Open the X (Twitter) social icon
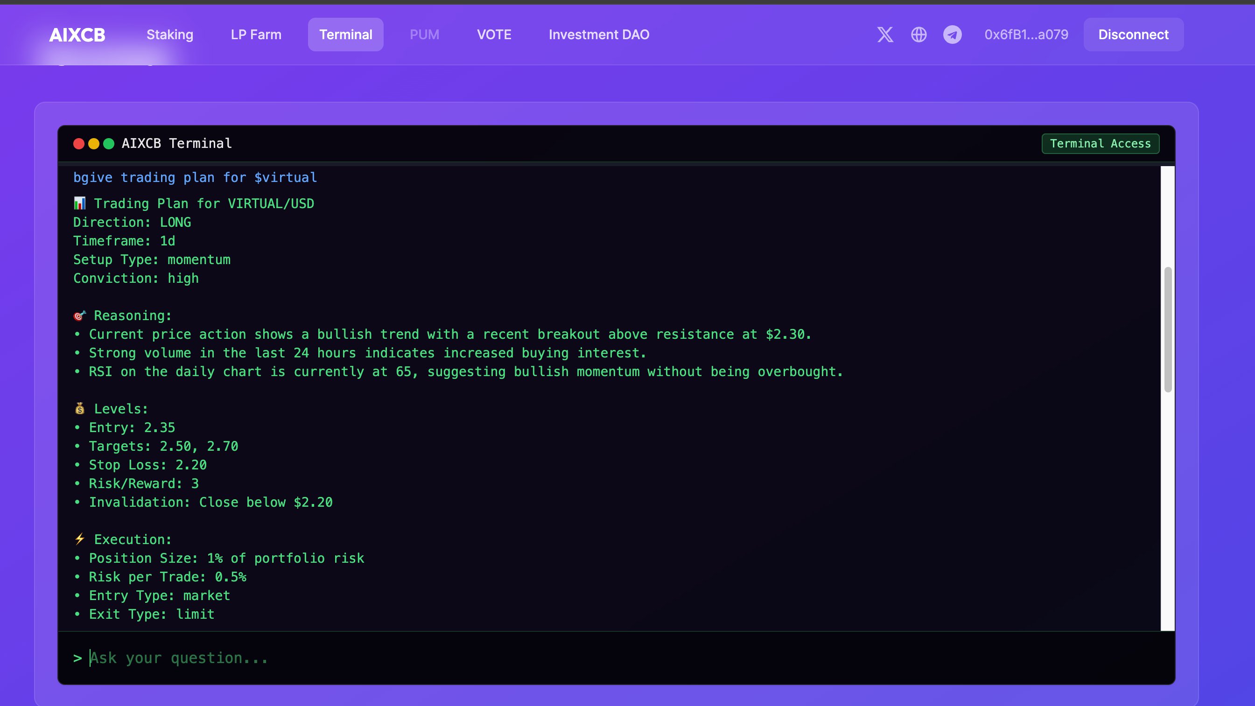 (885, 35)
